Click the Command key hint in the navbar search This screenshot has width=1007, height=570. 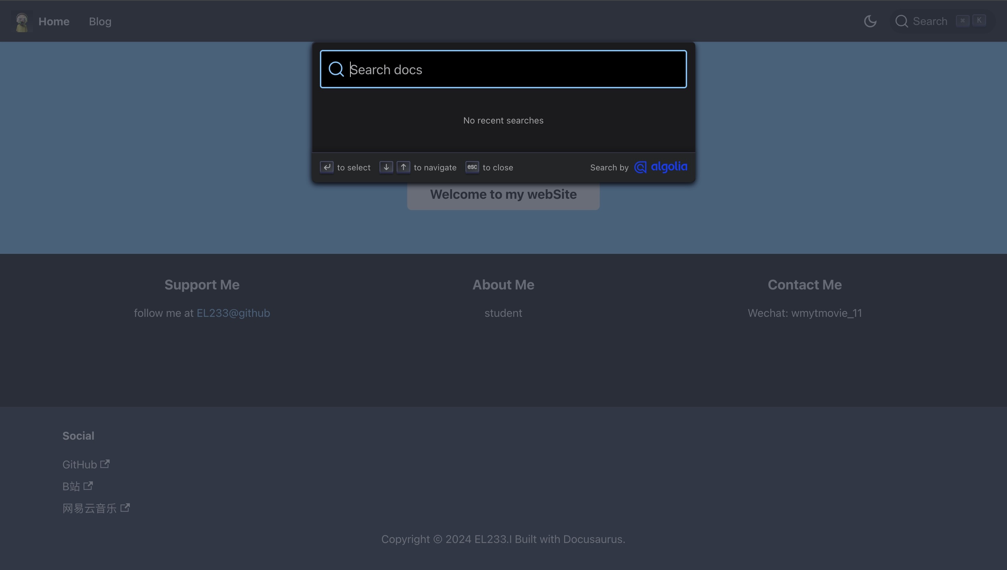point(962,21)
